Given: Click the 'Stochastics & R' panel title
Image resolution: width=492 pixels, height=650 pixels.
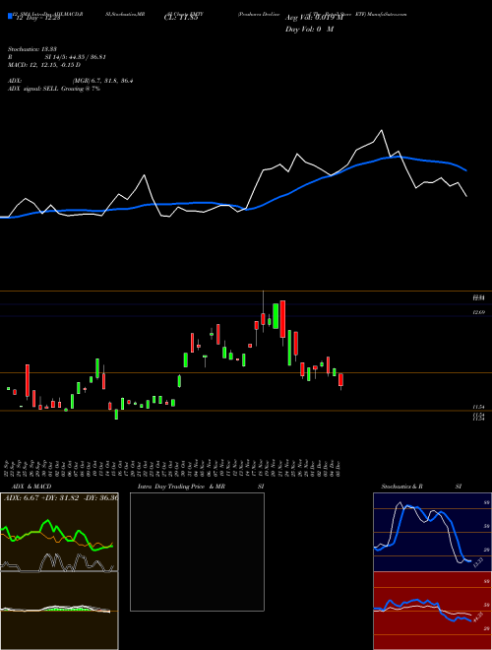Looking at the screenshot, I should 401,487.
